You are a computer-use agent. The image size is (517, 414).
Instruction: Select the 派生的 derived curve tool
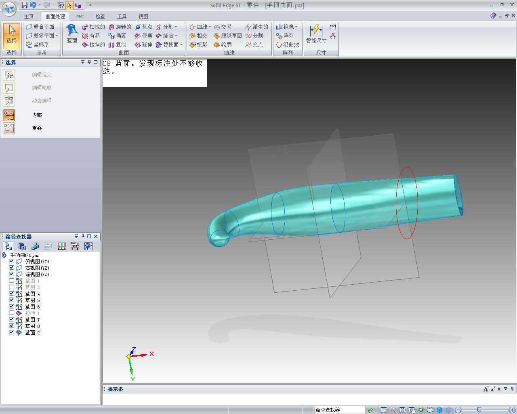coord(257,27)
